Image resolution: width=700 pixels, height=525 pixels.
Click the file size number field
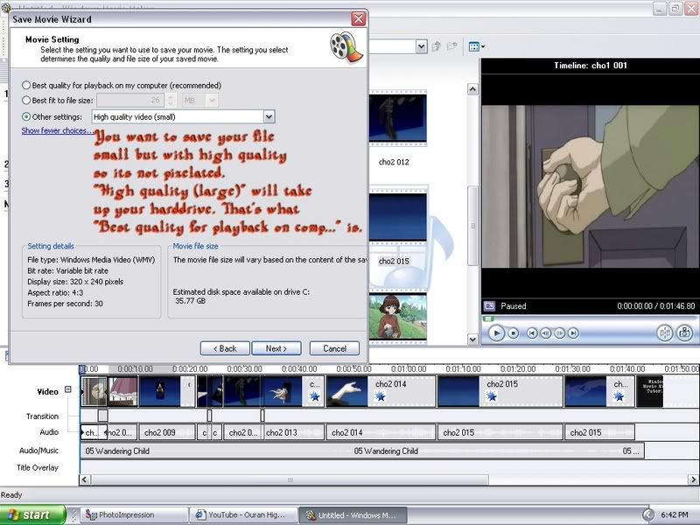pos(130,101)
